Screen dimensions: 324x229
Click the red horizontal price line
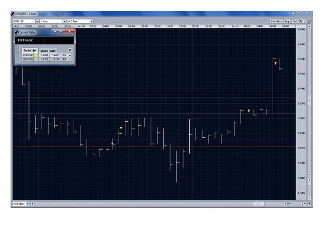tap(154, 147)
